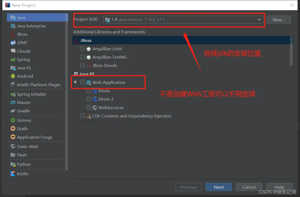Check the Web Application checkbox
The image size is (300, 197).
click(x=82, y=82)
